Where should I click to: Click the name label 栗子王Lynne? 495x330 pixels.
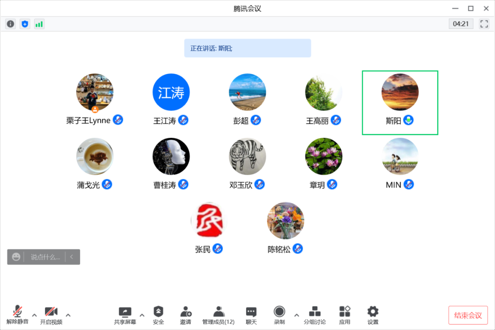[x=88, y=121]
